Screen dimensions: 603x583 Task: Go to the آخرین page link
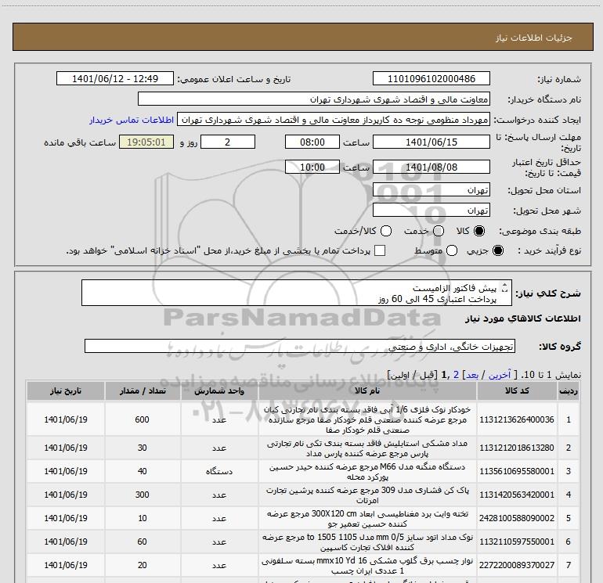500,375
